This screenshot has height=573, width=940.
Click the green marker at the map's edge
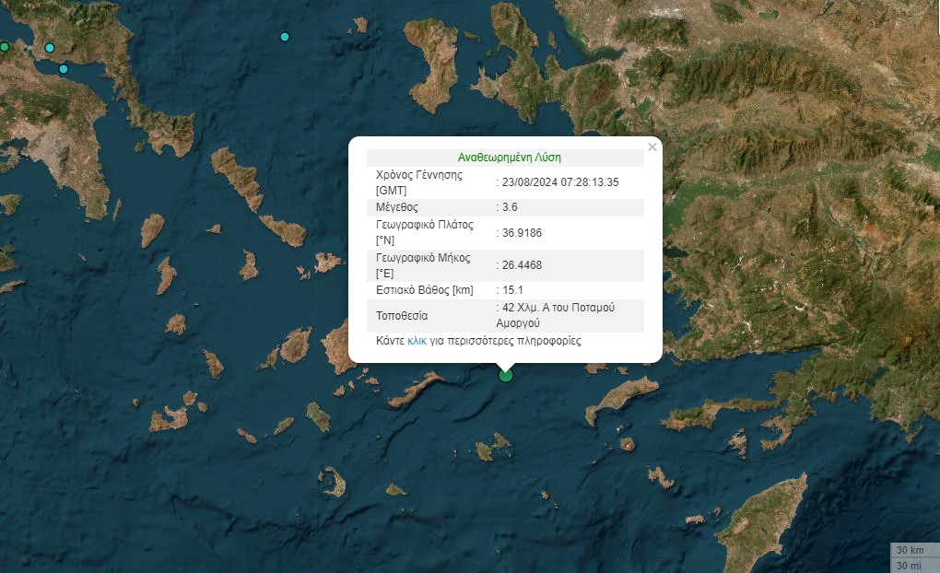click(x=4, y=46)
